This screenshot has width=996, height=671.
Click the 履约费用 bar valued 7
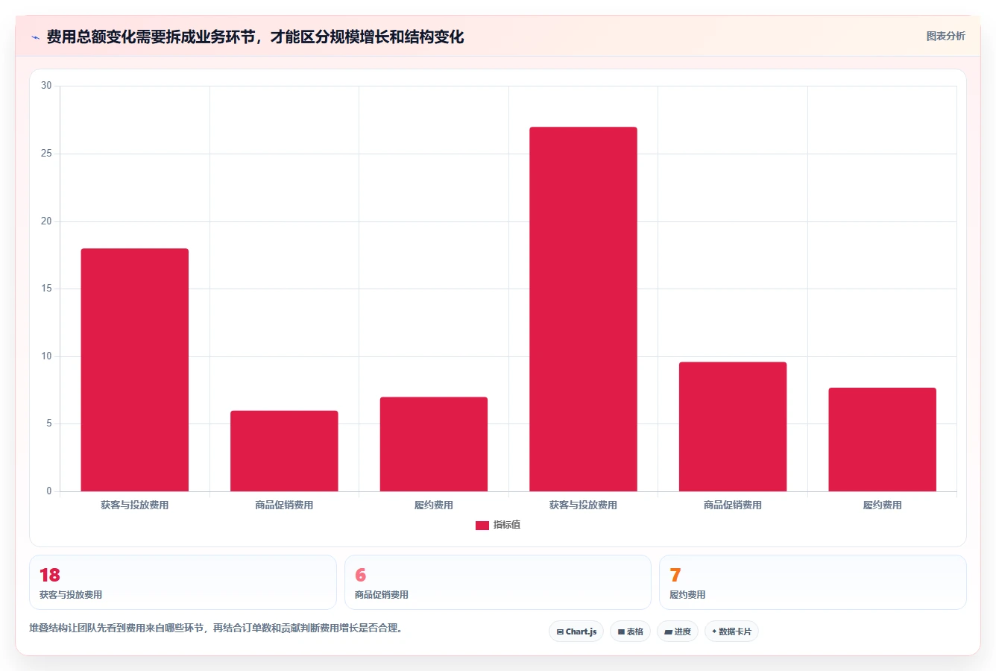[x=434, y=444]
